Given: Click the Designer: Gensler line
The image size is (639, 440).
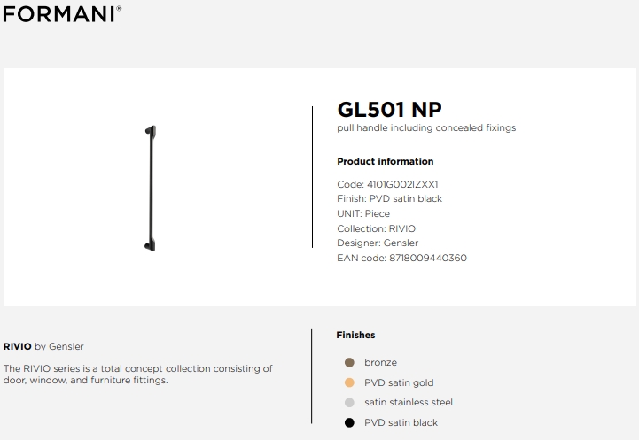Looking at the screenshot, I should 378,243.
